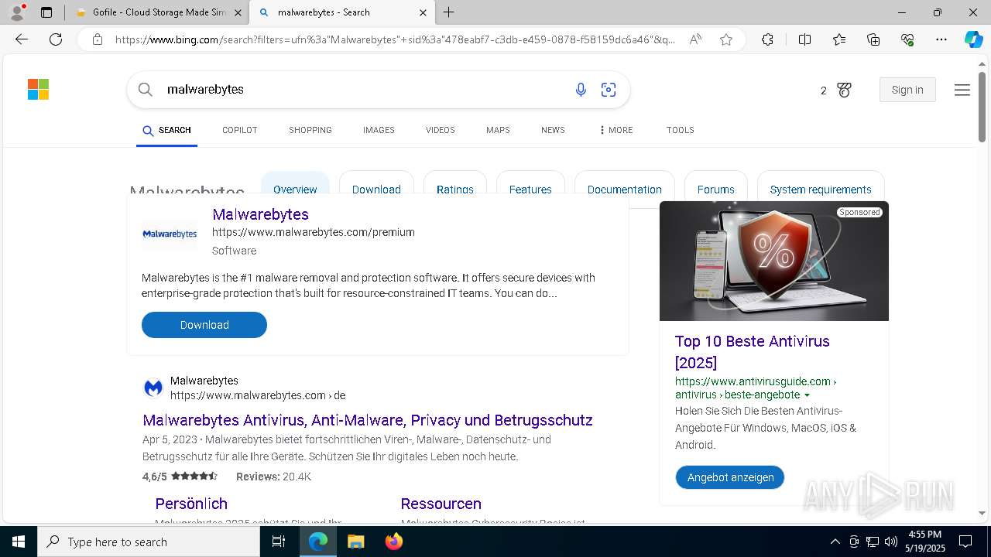
Task: Select the COPILOT search tab
Action: coord(239,130)
